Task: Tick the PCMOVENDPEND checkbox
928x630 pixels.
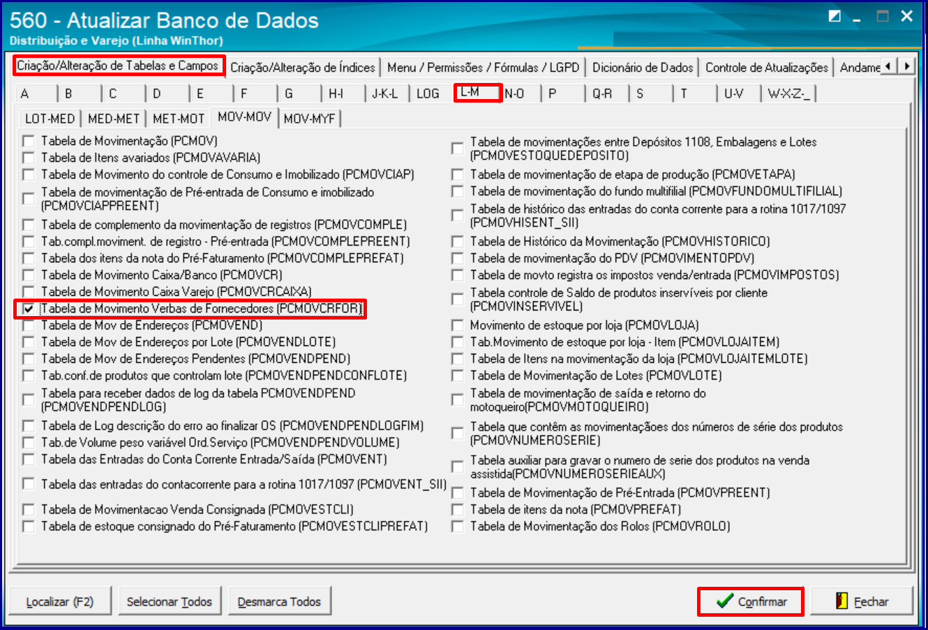Action: point(28,359)
